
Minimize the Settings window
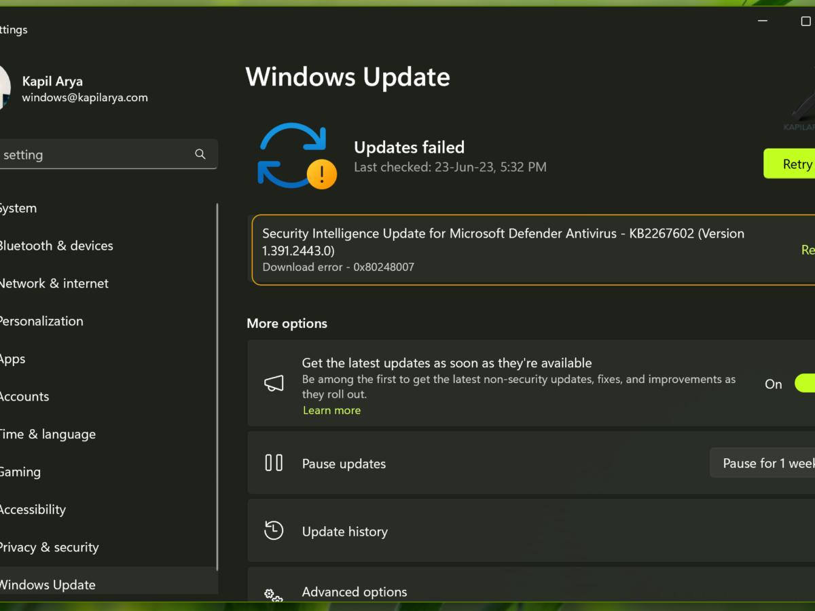(762, 21)
